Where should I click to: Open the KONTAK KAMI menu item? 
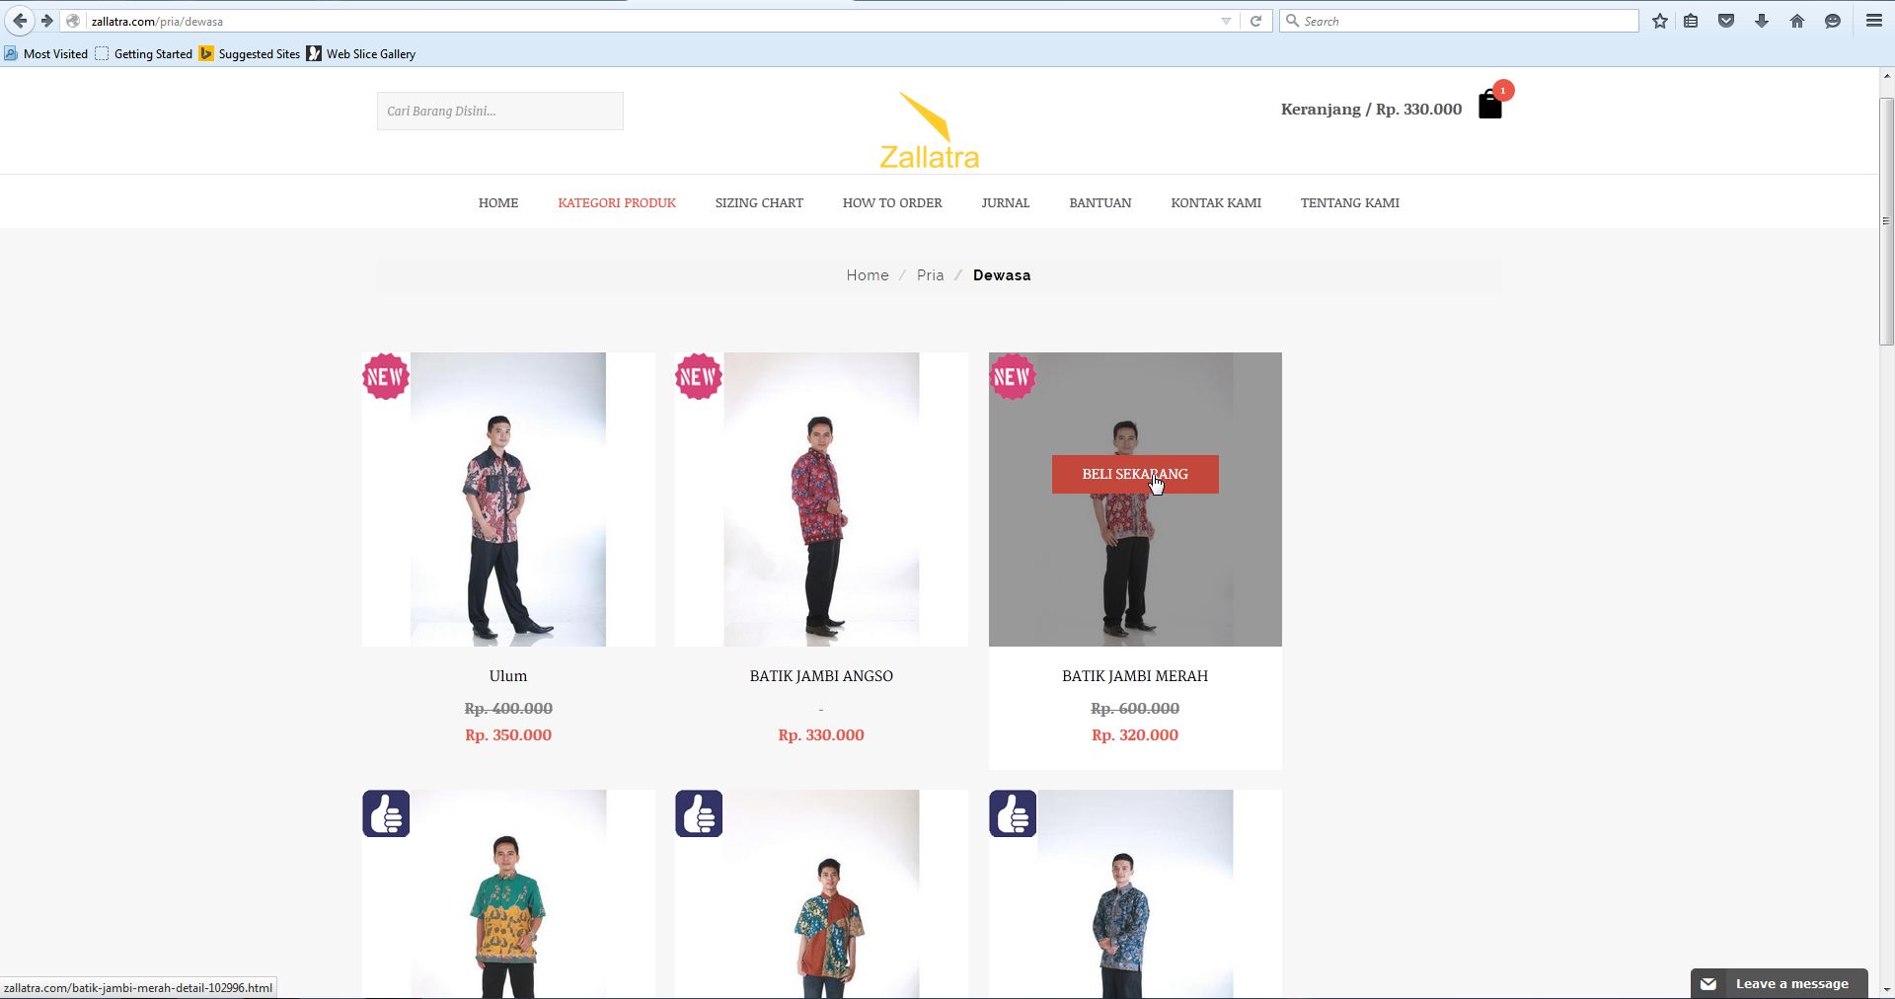(1216, 202)
